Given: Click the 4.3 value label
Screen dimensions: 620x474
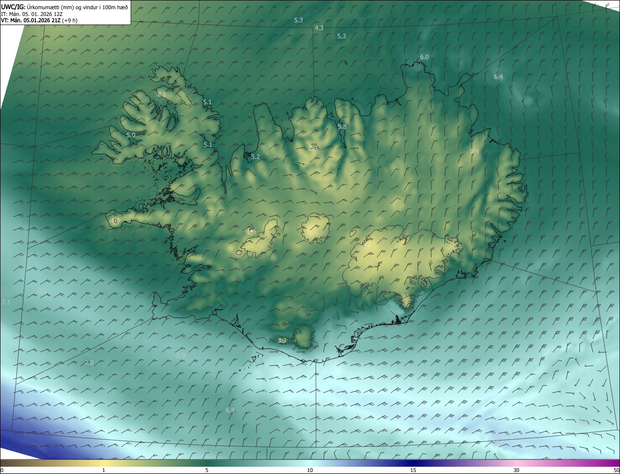Looking at the screenshot, I should (x=319, y=28).
